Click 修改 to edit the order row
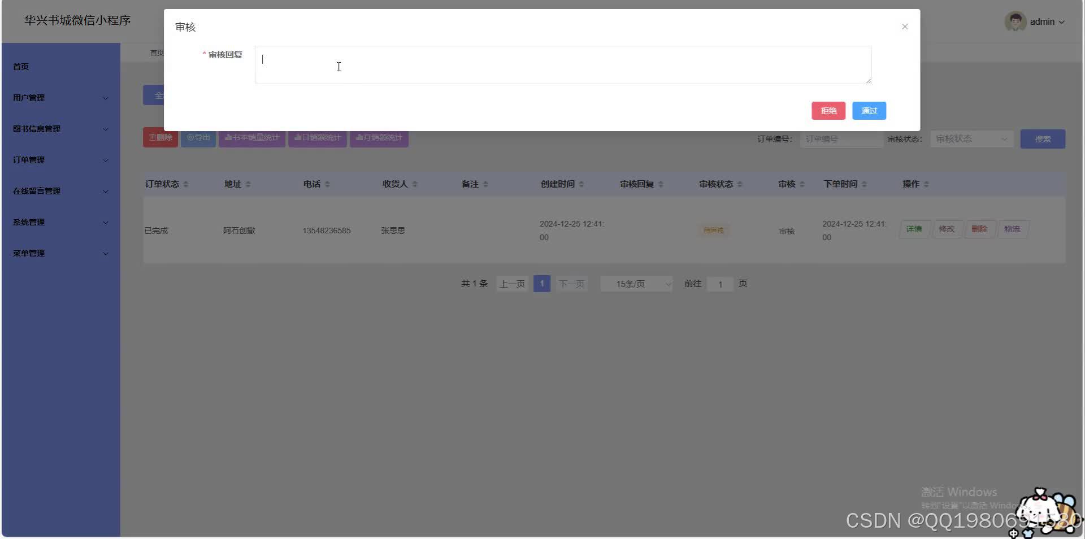The width and height of the screenshot is (1085, 539). pos(947,229)
